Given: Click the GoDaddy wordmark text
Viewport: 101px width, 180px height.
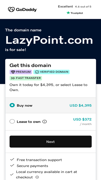Looking at the screenshot, I should coord(26,10).
